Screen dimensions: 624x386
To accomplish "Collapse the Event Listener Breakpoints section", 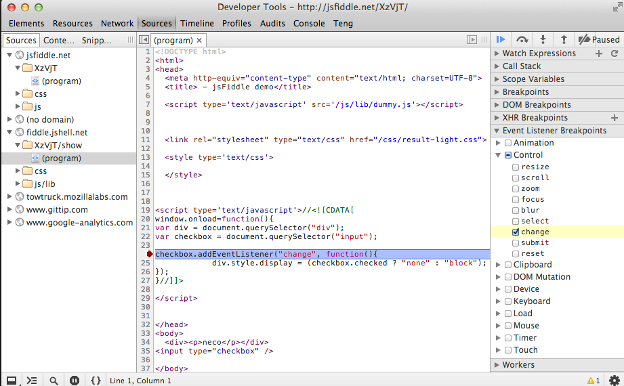I will pos(497,131).
